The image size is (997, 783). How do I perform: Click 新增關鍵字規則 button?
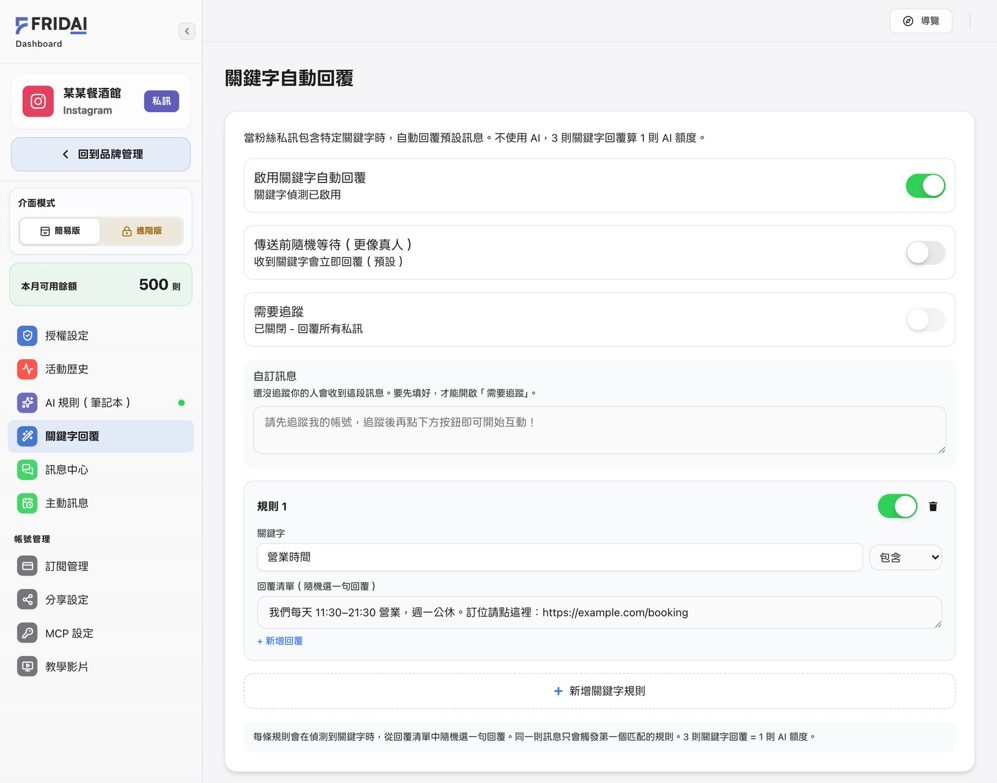pos(599,691)
